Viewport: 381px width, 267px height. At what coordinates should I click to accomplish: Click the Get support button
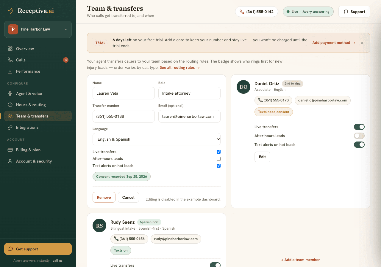pos(38,249)
